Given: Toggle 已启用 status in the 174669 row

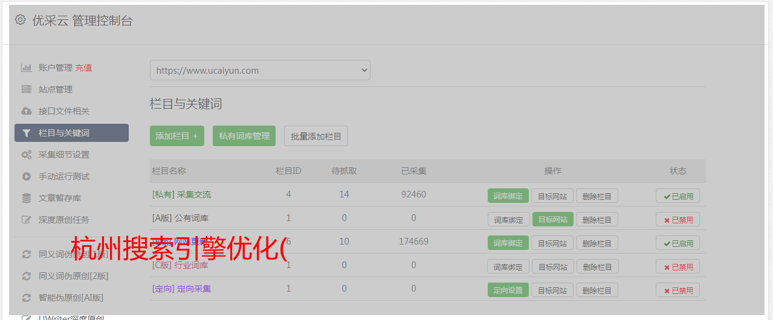Looking at the screenshot, I should pos(678,243).
